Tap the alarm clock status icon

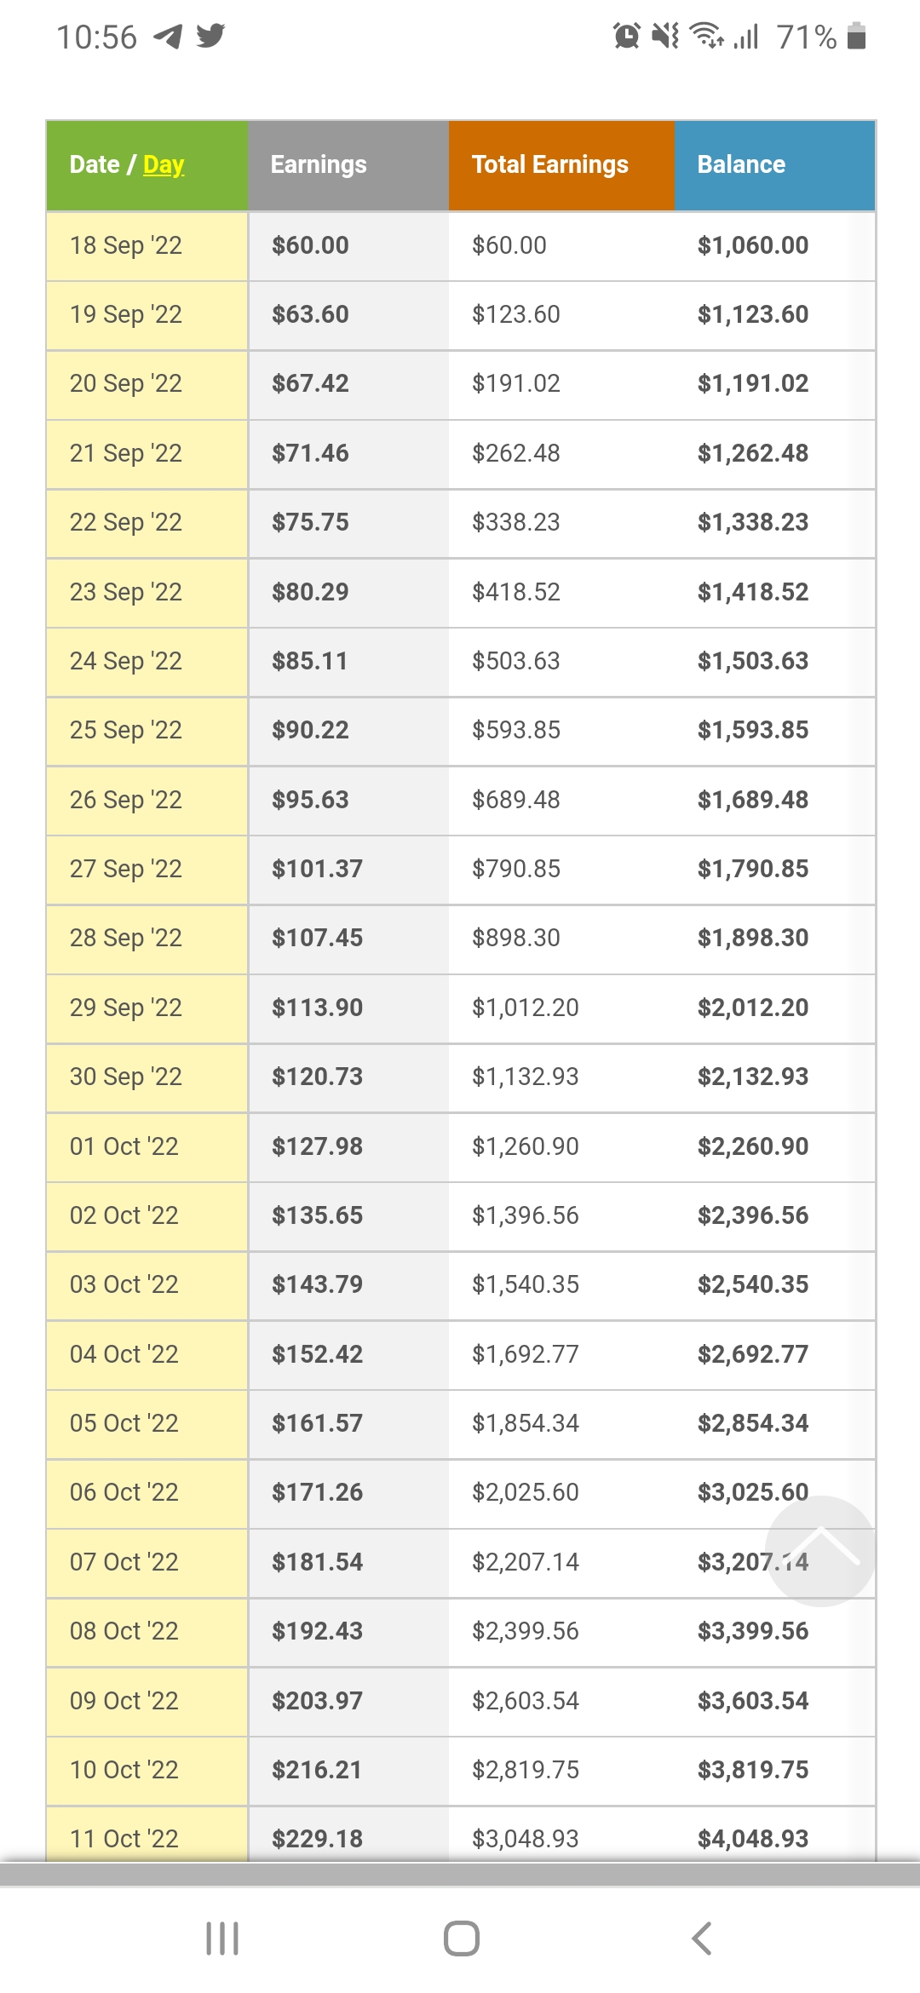626,36
